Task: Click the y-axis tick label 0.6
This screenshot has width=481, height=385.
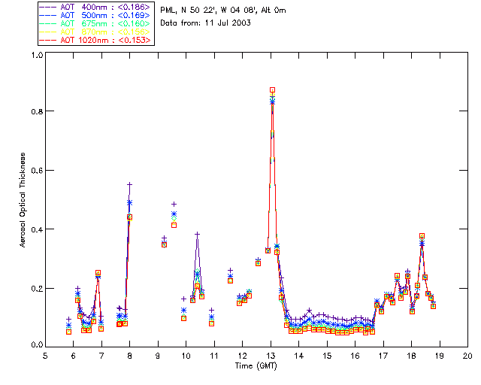Action: click(37, 171)
